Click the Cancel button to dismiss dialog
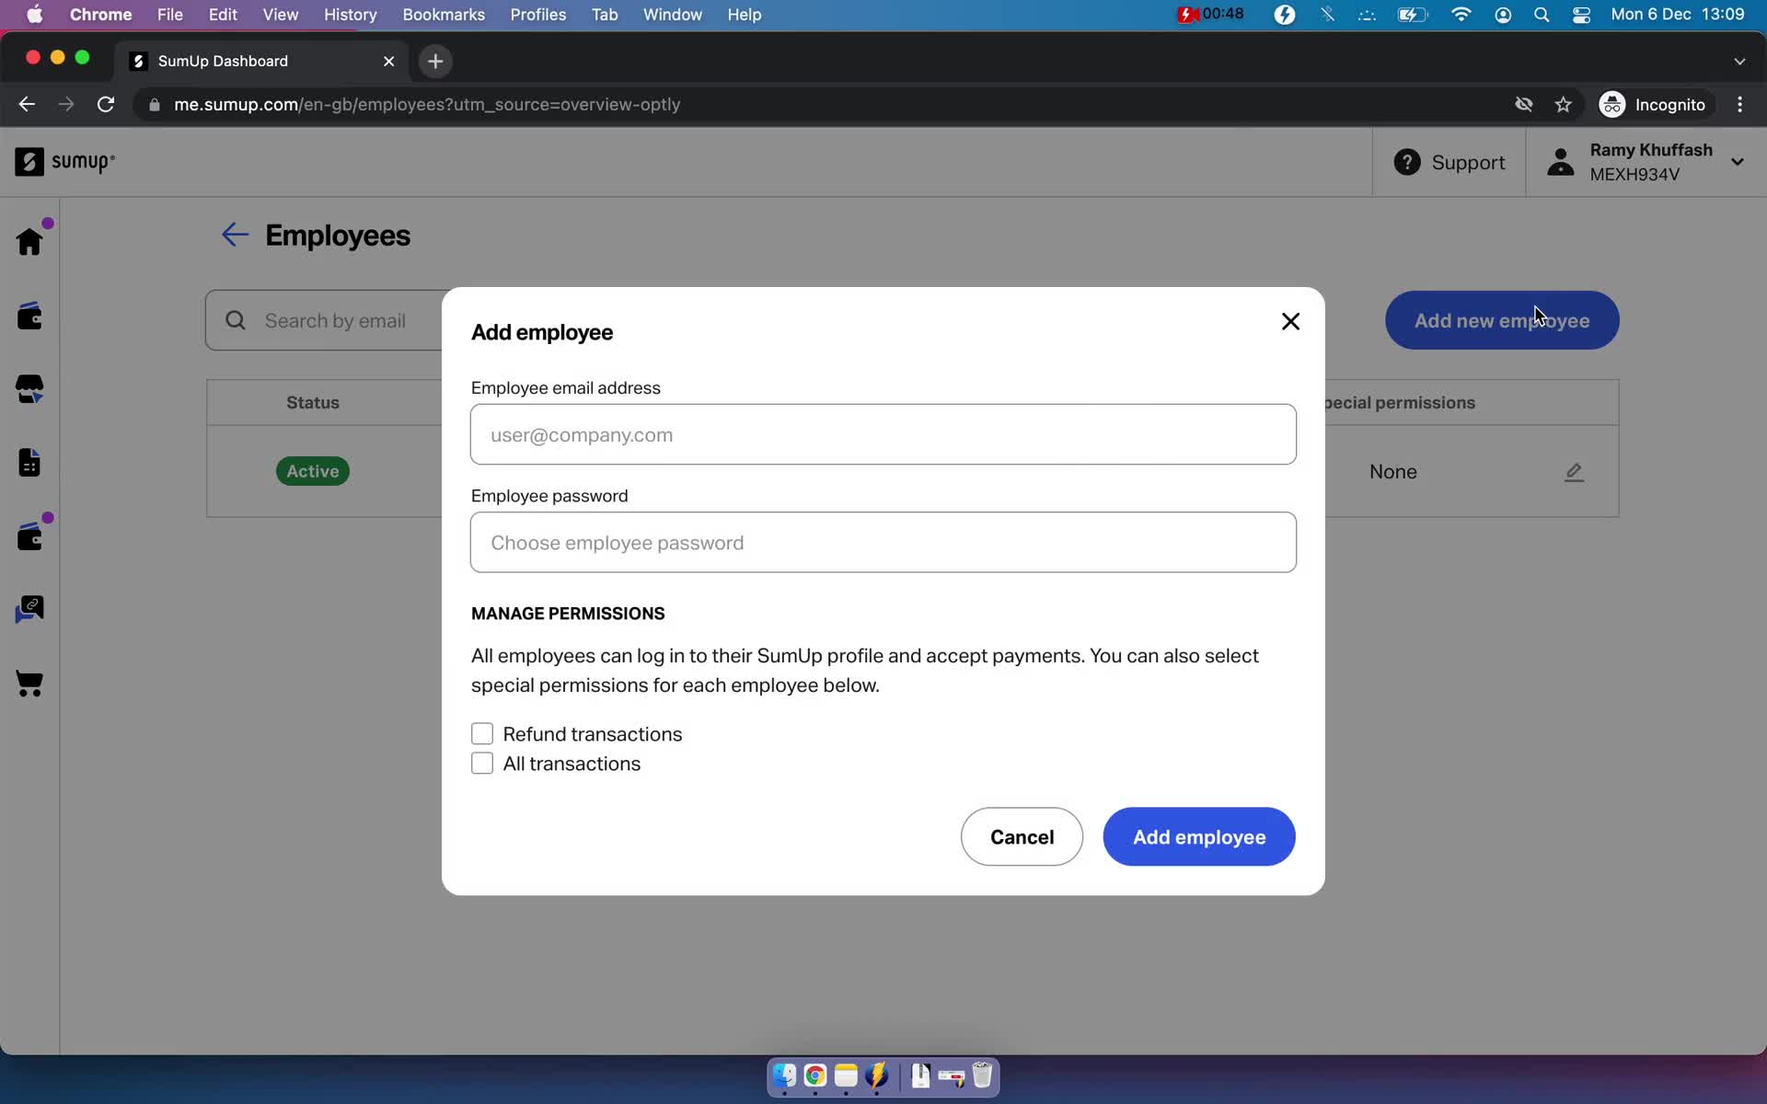The image size is (1767, 1104). point(1022,835)
